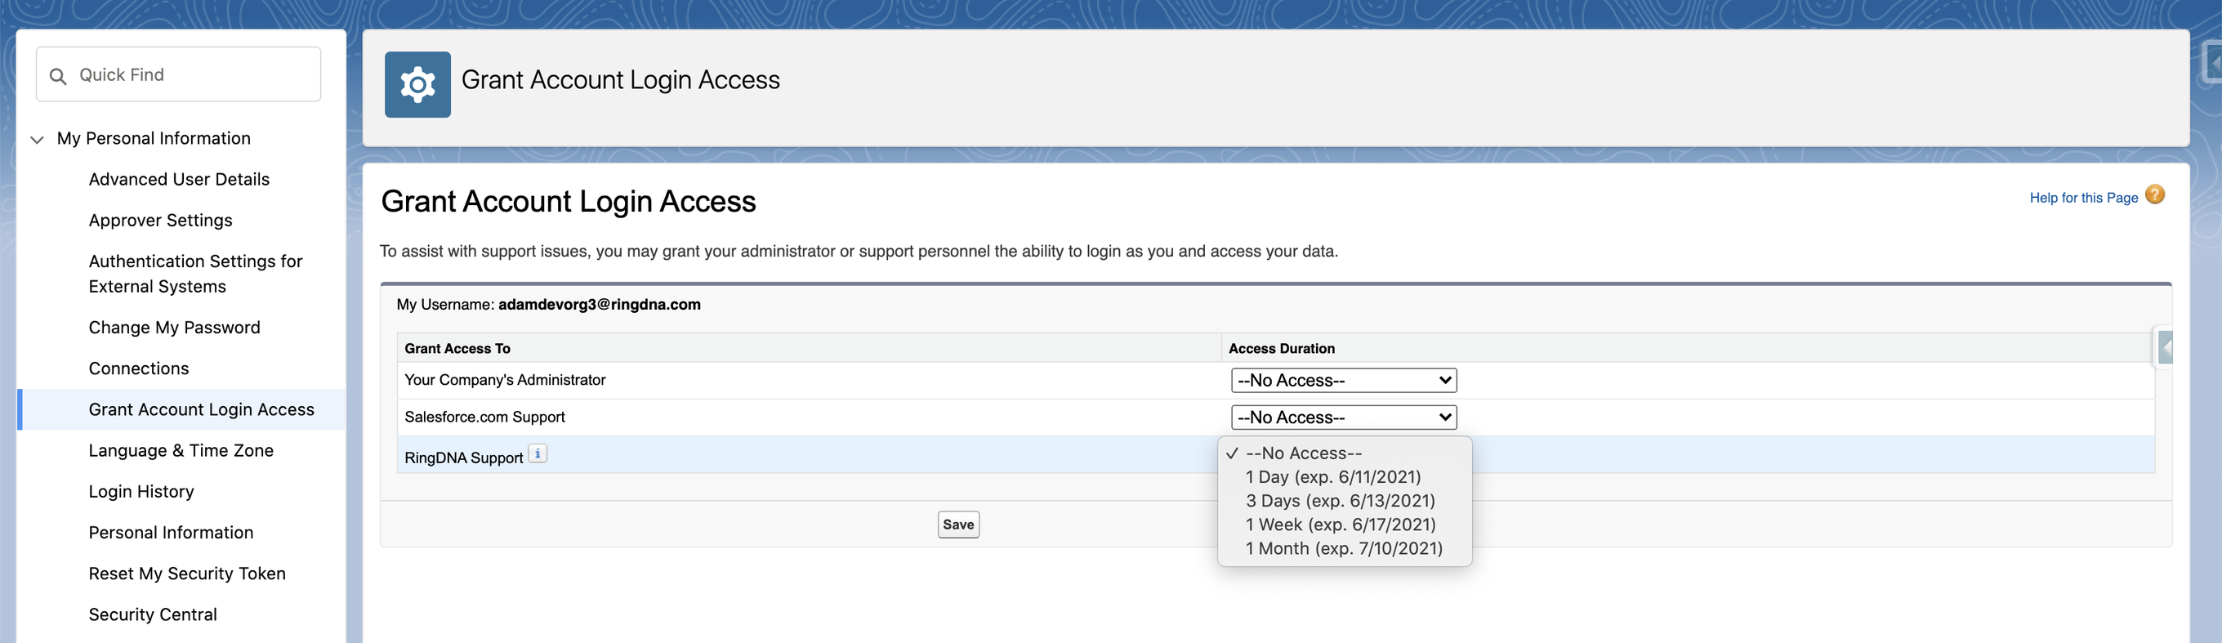Pick 1 Week access duration option
The height and width of the screenshot is (643, 2222).
[1341, 525]
